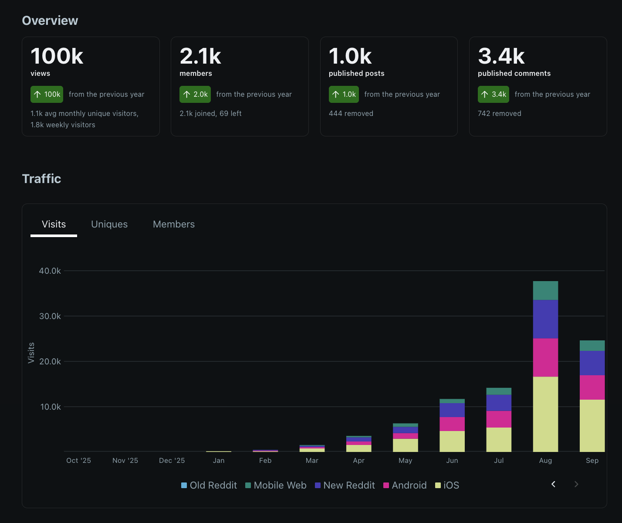Click the Oct '25 axis label
This screenshot has width=622, height=523.
point(78,460)
